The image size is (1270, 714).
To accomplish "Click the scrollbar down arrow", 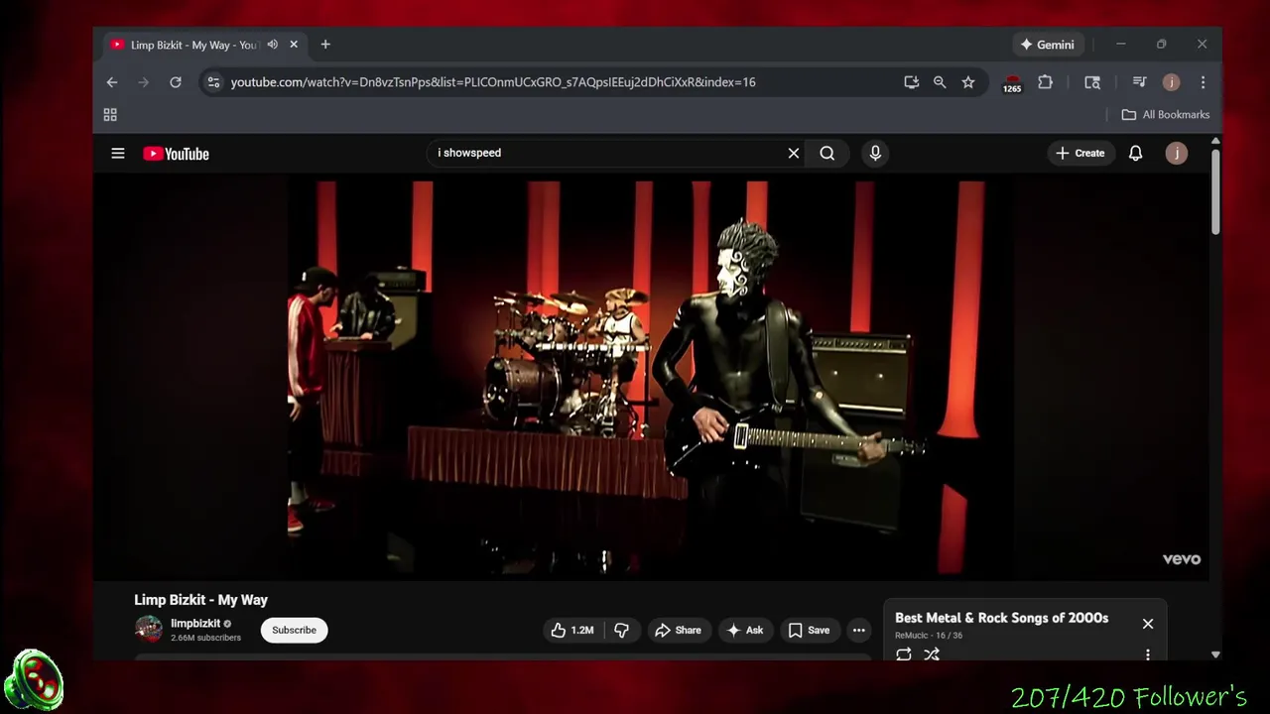I will coord(1215,654).
